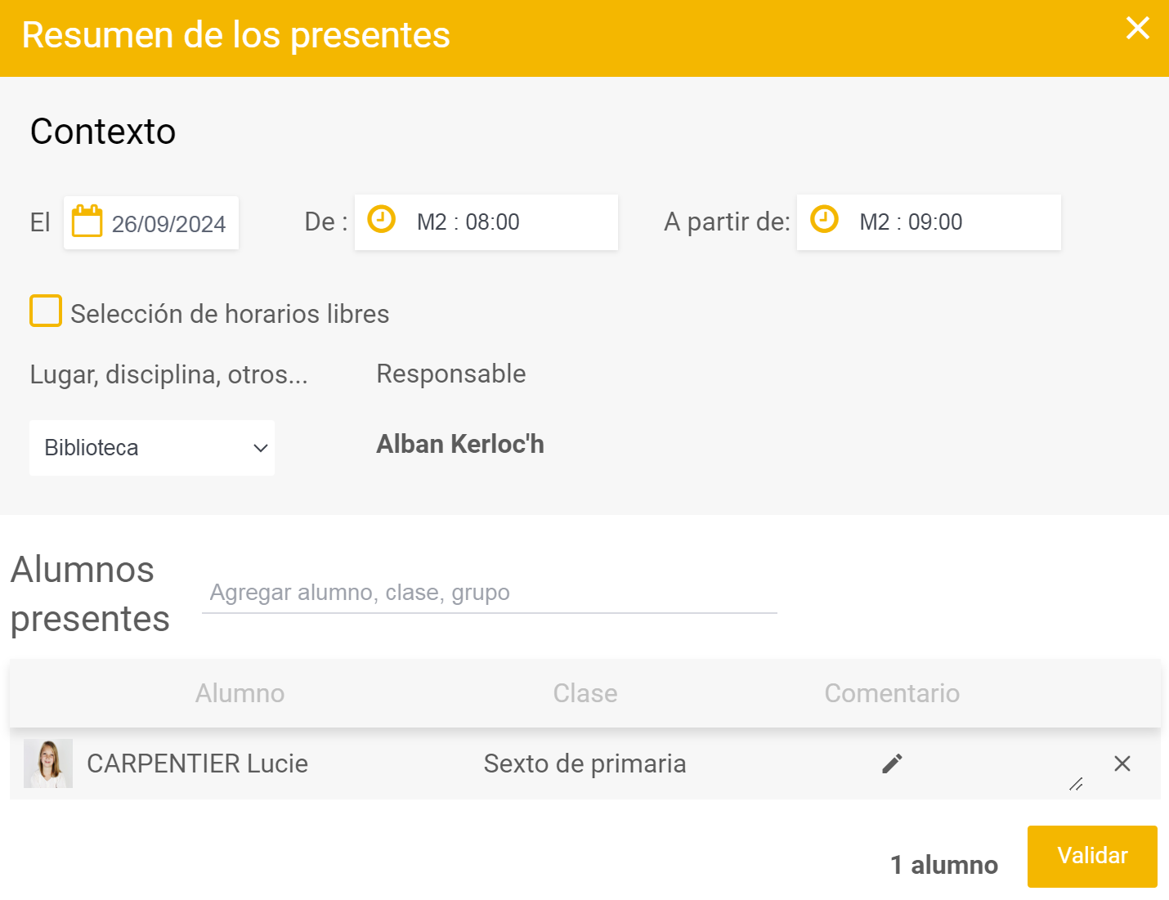Click the clock icon next to M2 : 08:00
Viewport: 1169px width, 900px height.
[x=381, y=220]
